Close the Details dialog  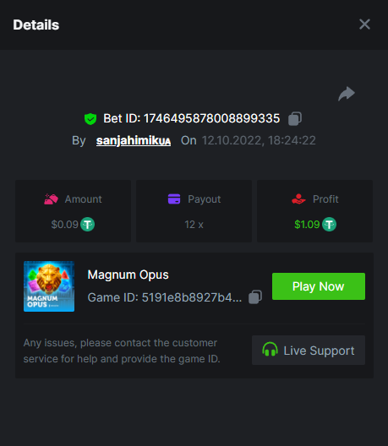click(x=364, y=24)
